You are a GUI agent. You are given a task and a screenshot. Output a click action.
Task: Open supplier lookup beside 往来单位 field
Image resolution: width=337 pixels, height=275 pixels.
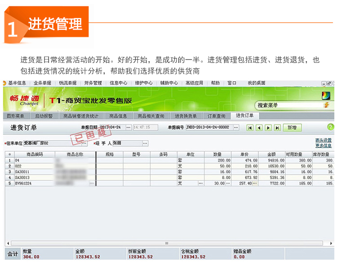pyautogui.click(x=84, y=143)
